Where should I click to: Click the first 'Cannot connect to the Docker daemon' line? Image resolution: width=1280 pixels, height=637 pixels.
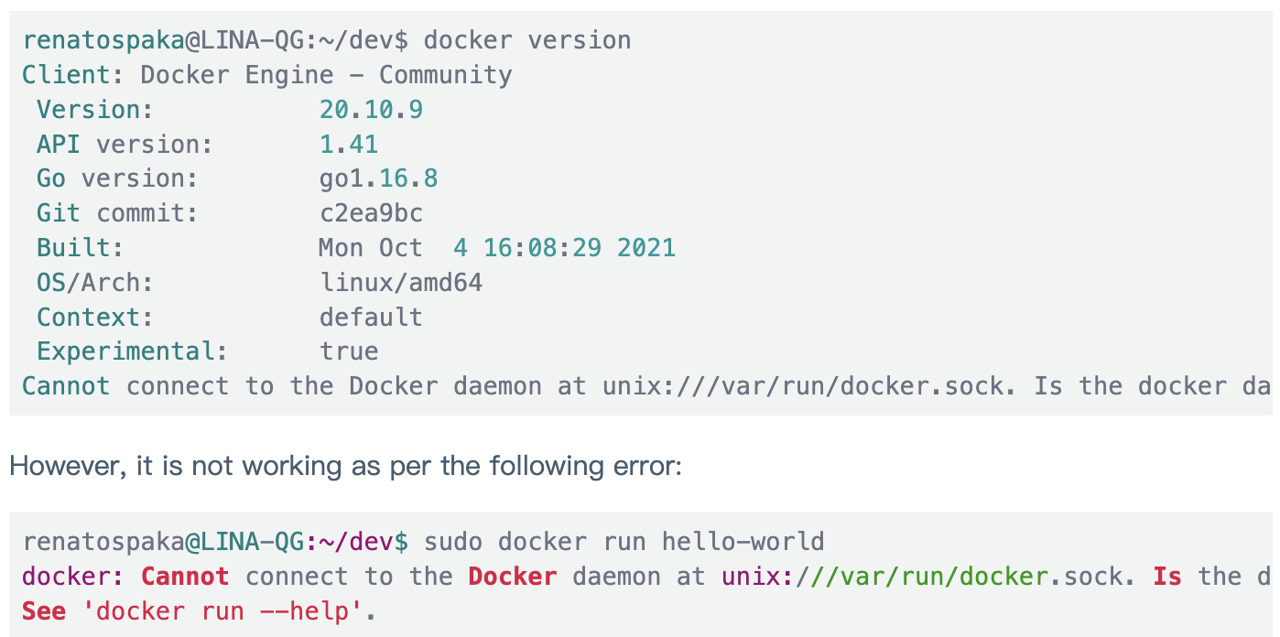[x=646, y=386]
